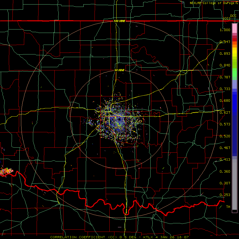Select the 0.840 legend value
Image resolution: width=239 pixels, height=239 pixels.
tap(225, 65)
